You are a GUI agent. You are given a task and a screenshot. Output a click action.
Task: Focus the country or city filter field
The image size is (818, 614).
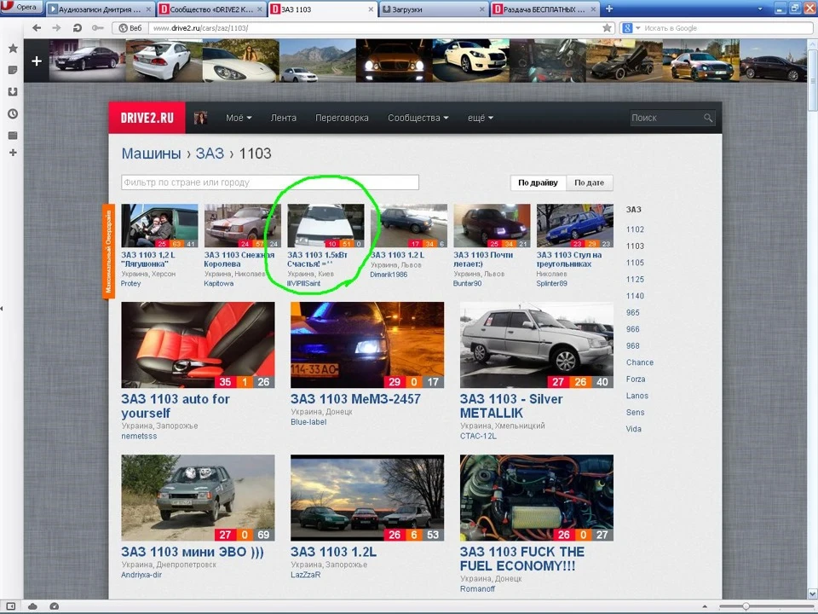coord(270,182)
